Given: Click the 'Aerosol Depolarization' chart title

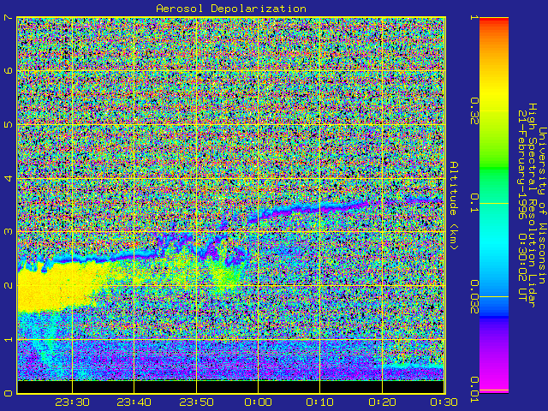Looking at the screenshot, I should [231, 9].
